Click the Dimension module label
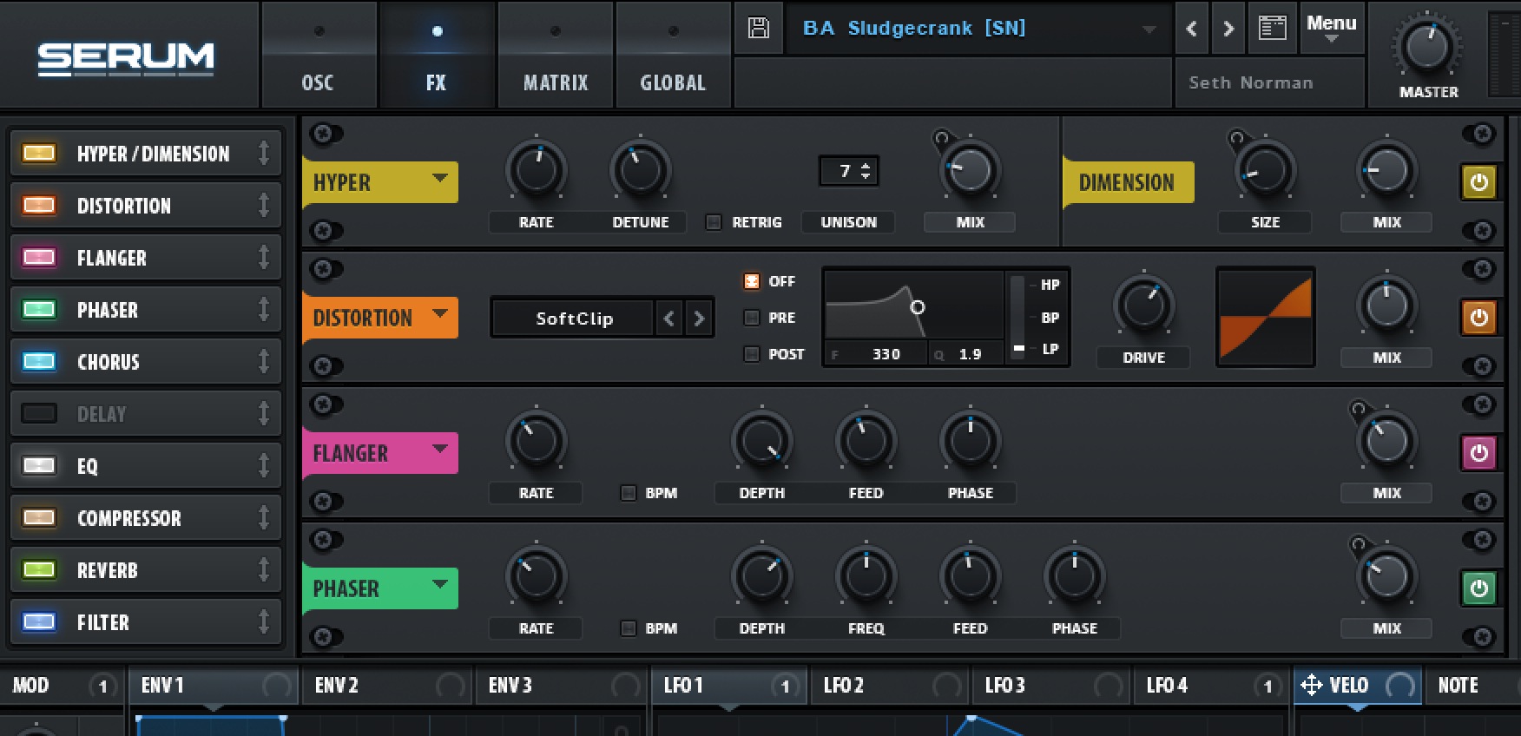The width and height of the screenshot is (1521, 736). pyautogui.click(x=1128, y=182)
